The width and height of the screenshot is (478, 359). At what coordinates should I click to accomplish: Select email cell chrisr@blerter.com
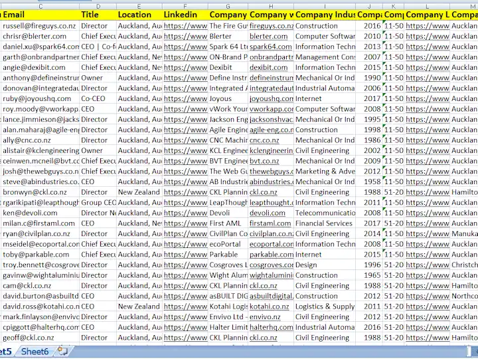[40, 37]
